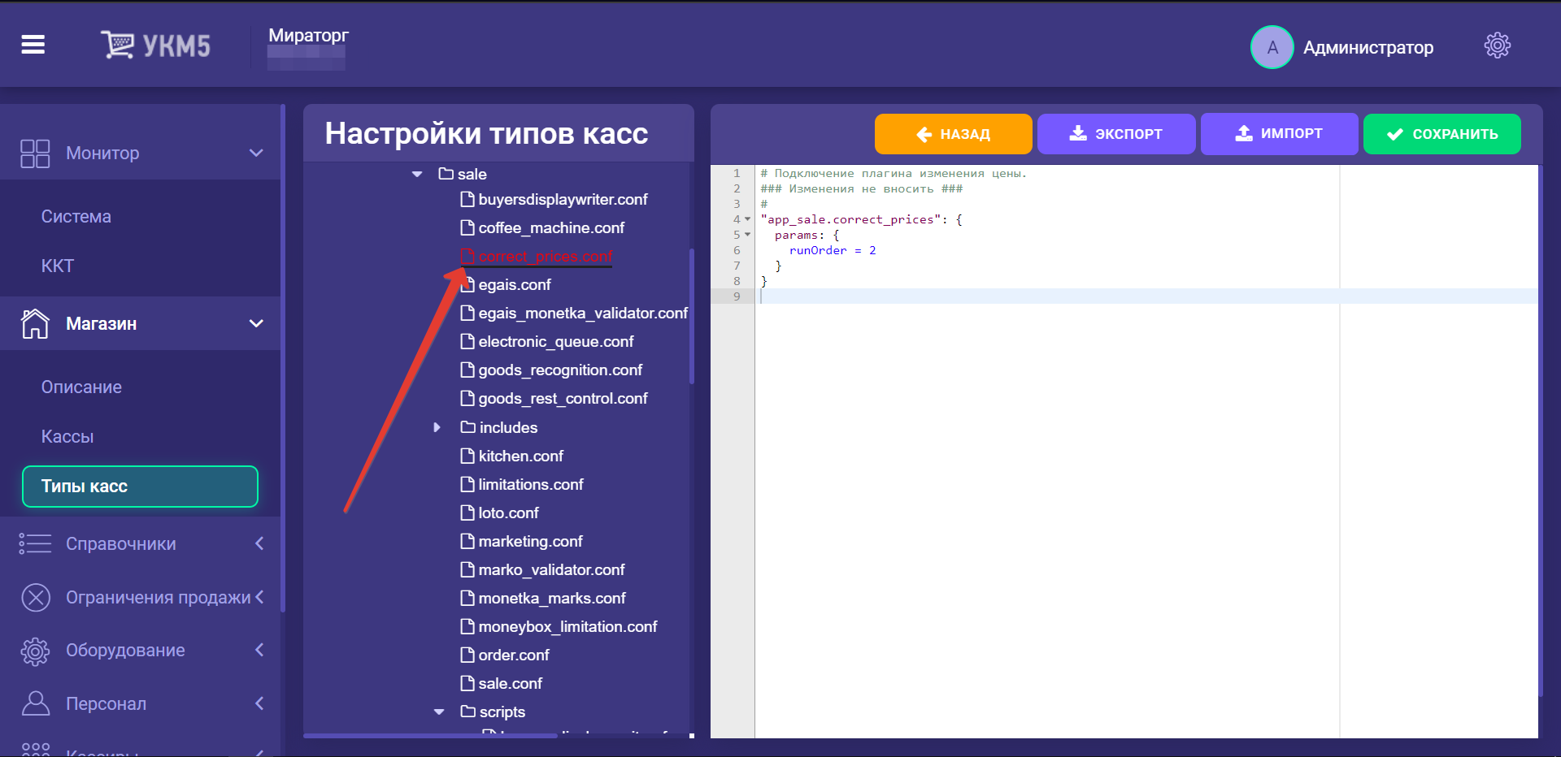Open the Описание menu item

click(81, 387)
